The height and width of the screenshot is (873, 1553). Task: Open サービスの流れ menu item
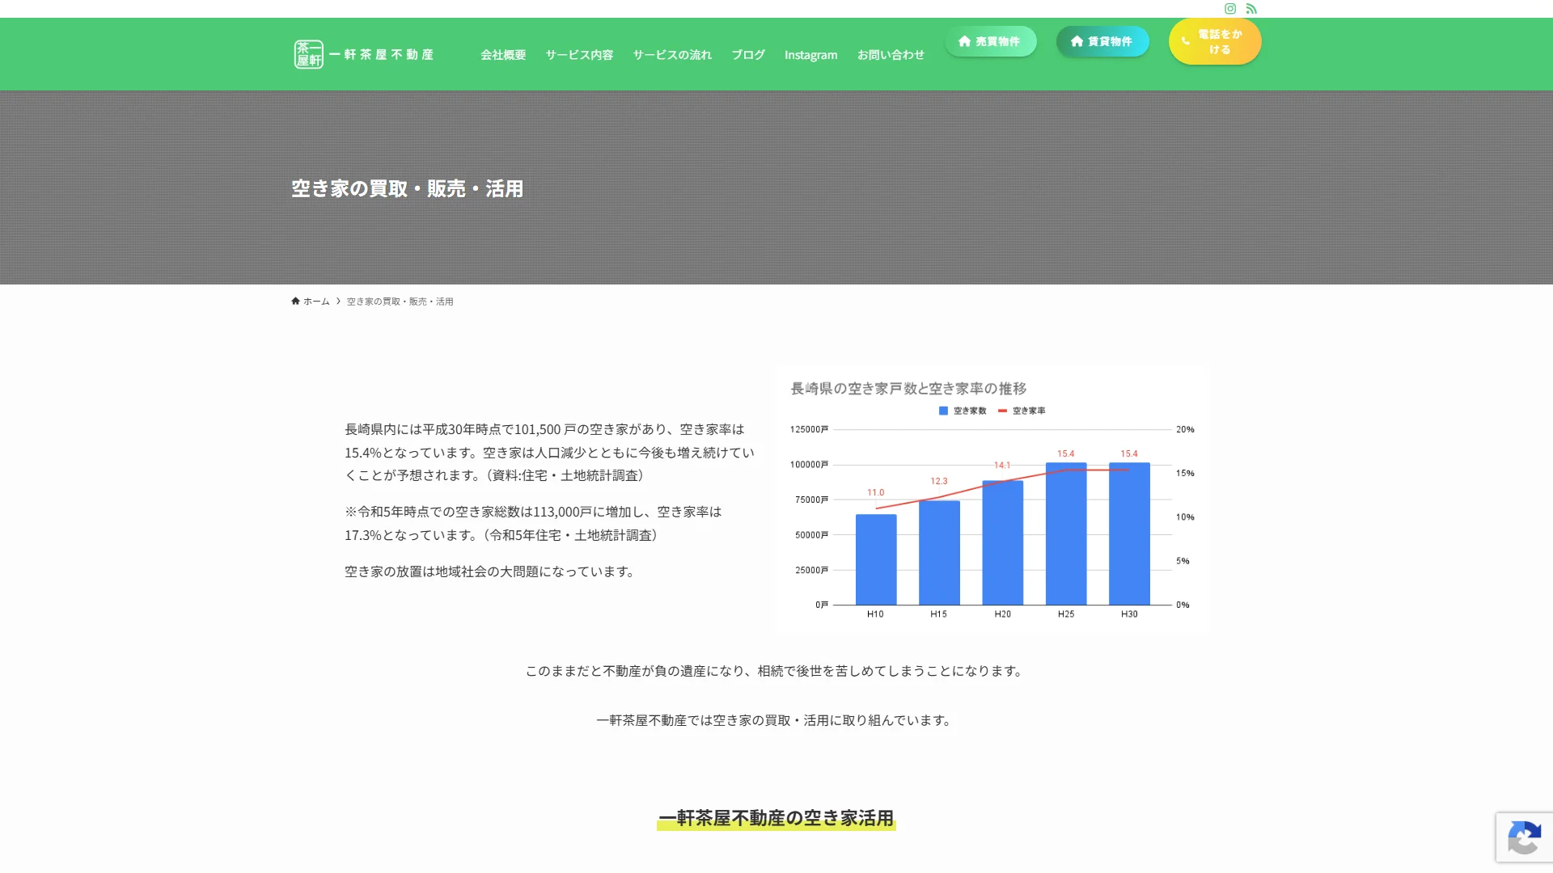click(672, 54)
